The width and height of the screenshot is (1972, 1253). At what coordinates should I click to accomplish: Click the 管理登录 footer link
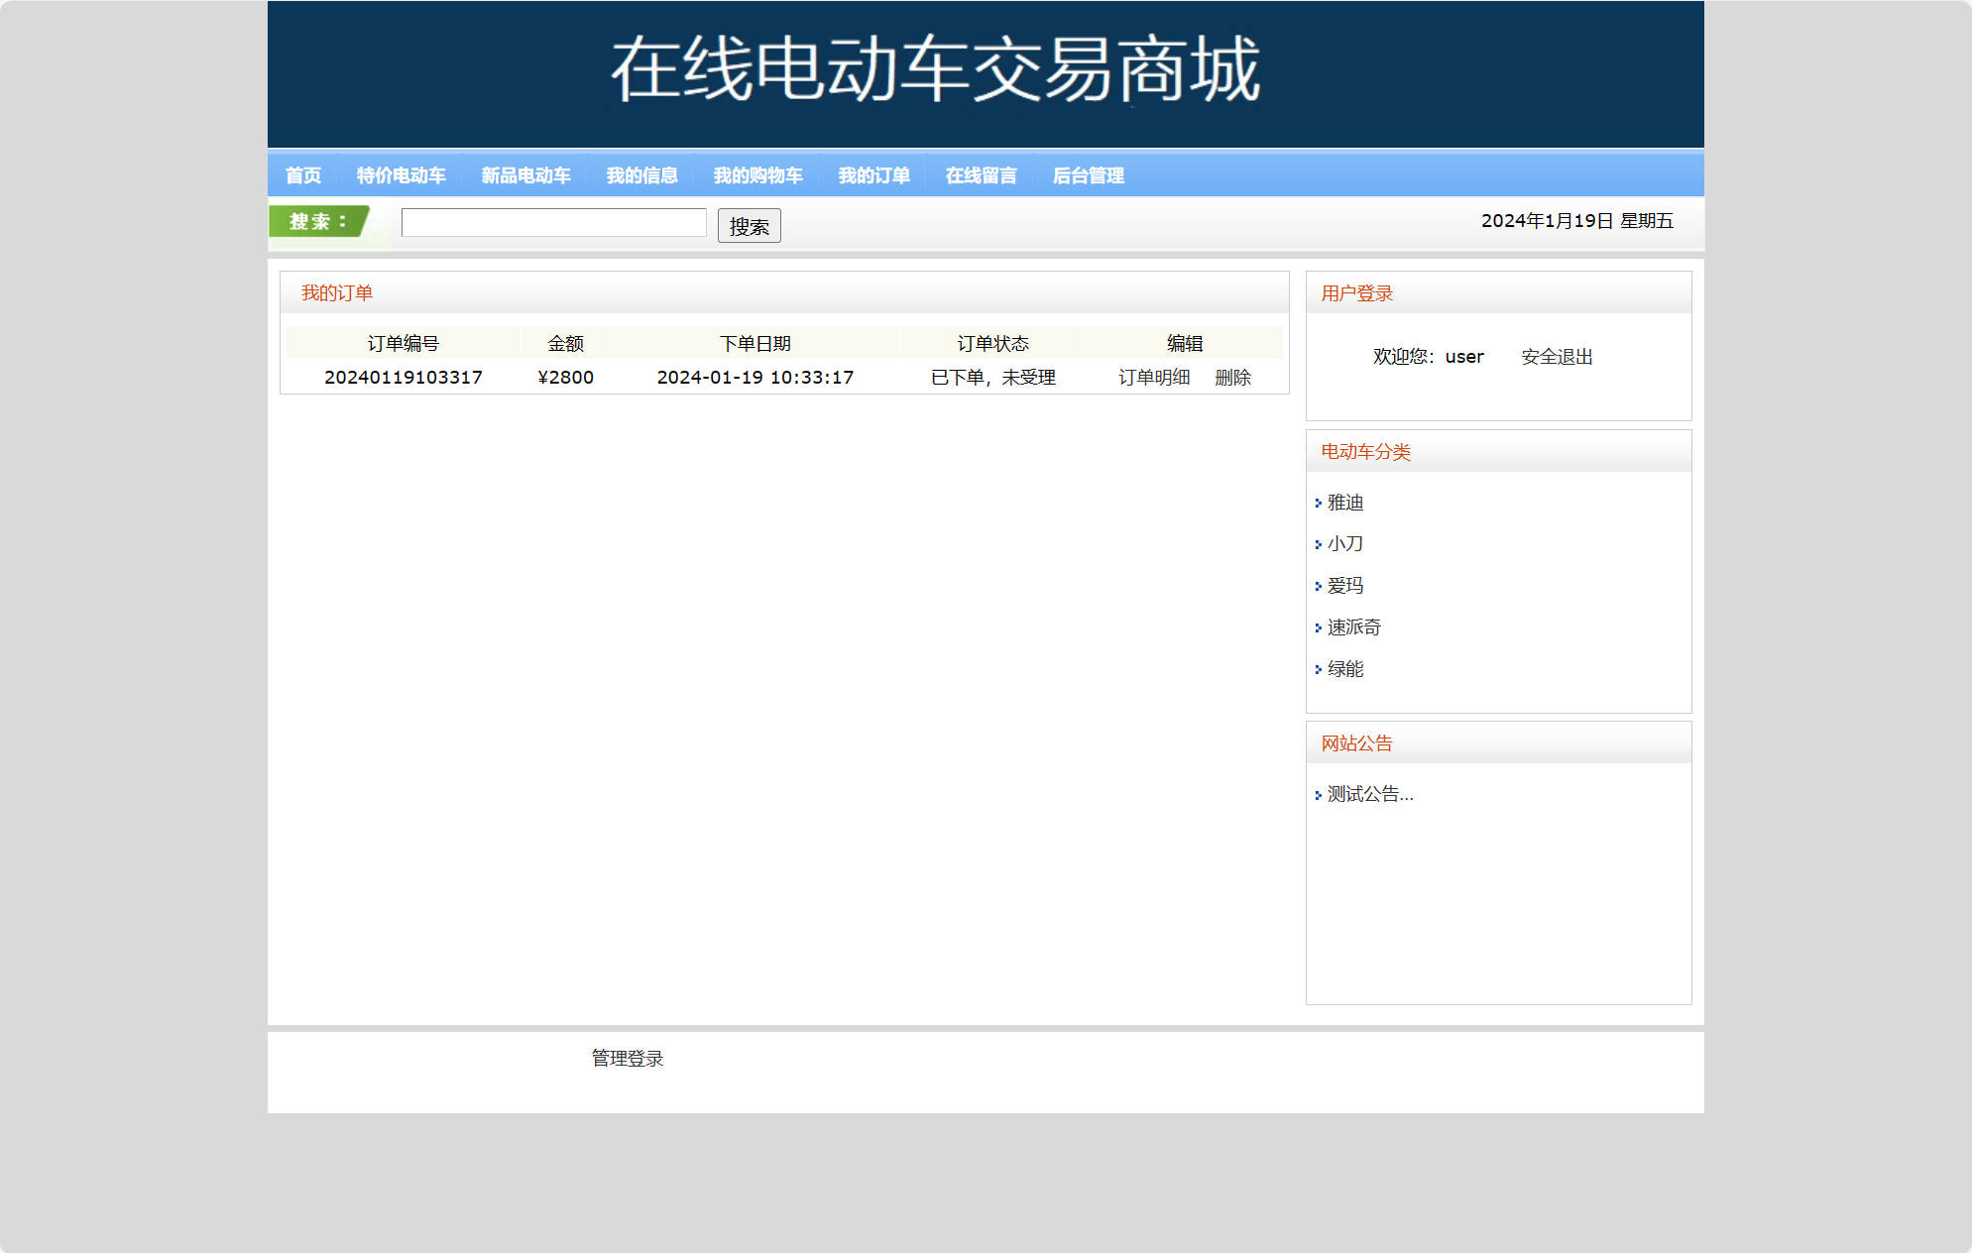coord(627,1059)
